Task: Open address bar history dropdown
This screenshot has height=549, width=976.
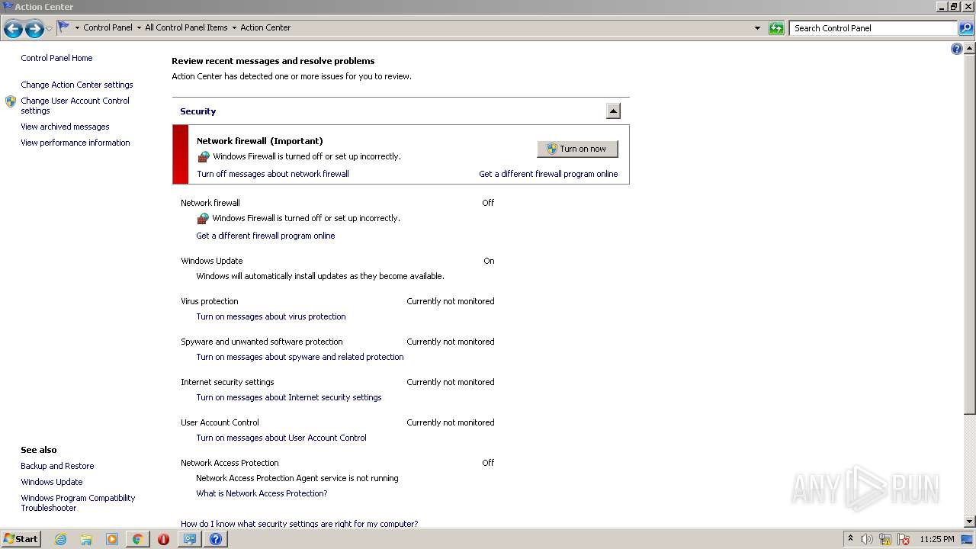Action: click(757, 28)
